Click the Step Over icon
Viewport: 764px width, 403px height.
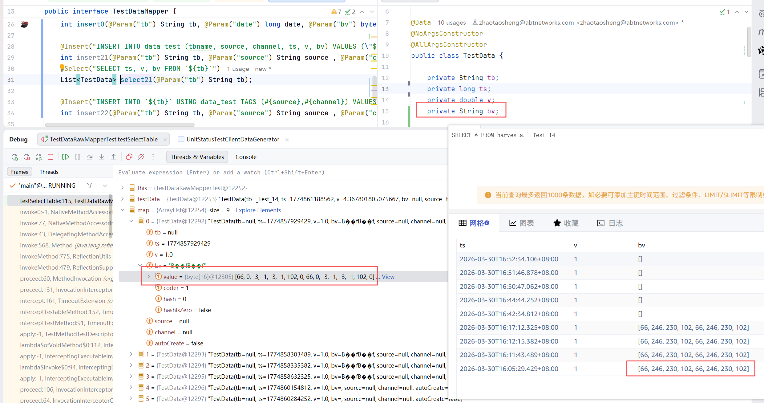tap(90, 157)
